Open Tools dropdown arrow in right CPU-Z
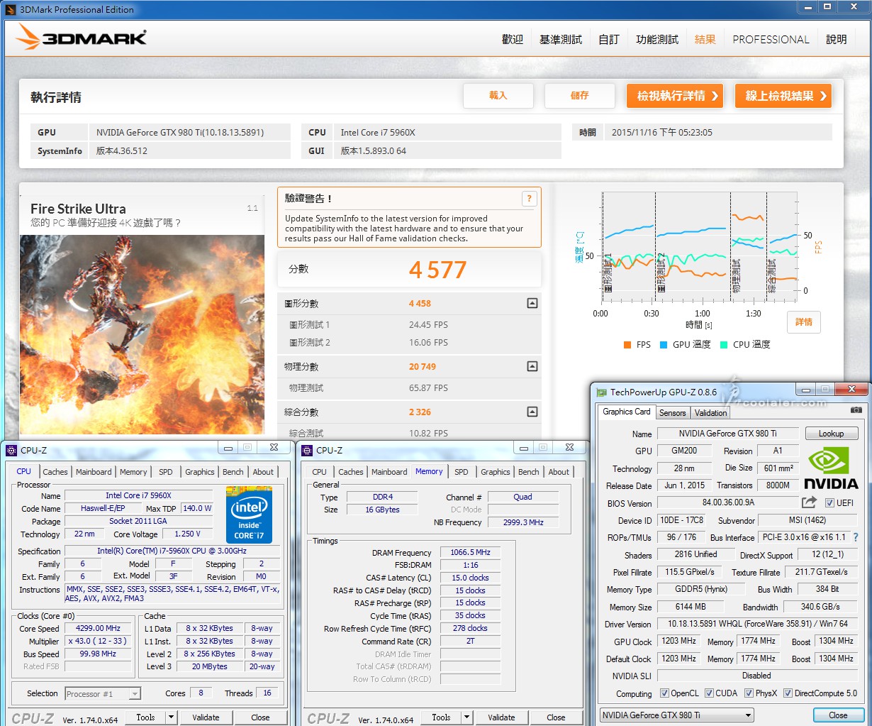 coord(466,717)
